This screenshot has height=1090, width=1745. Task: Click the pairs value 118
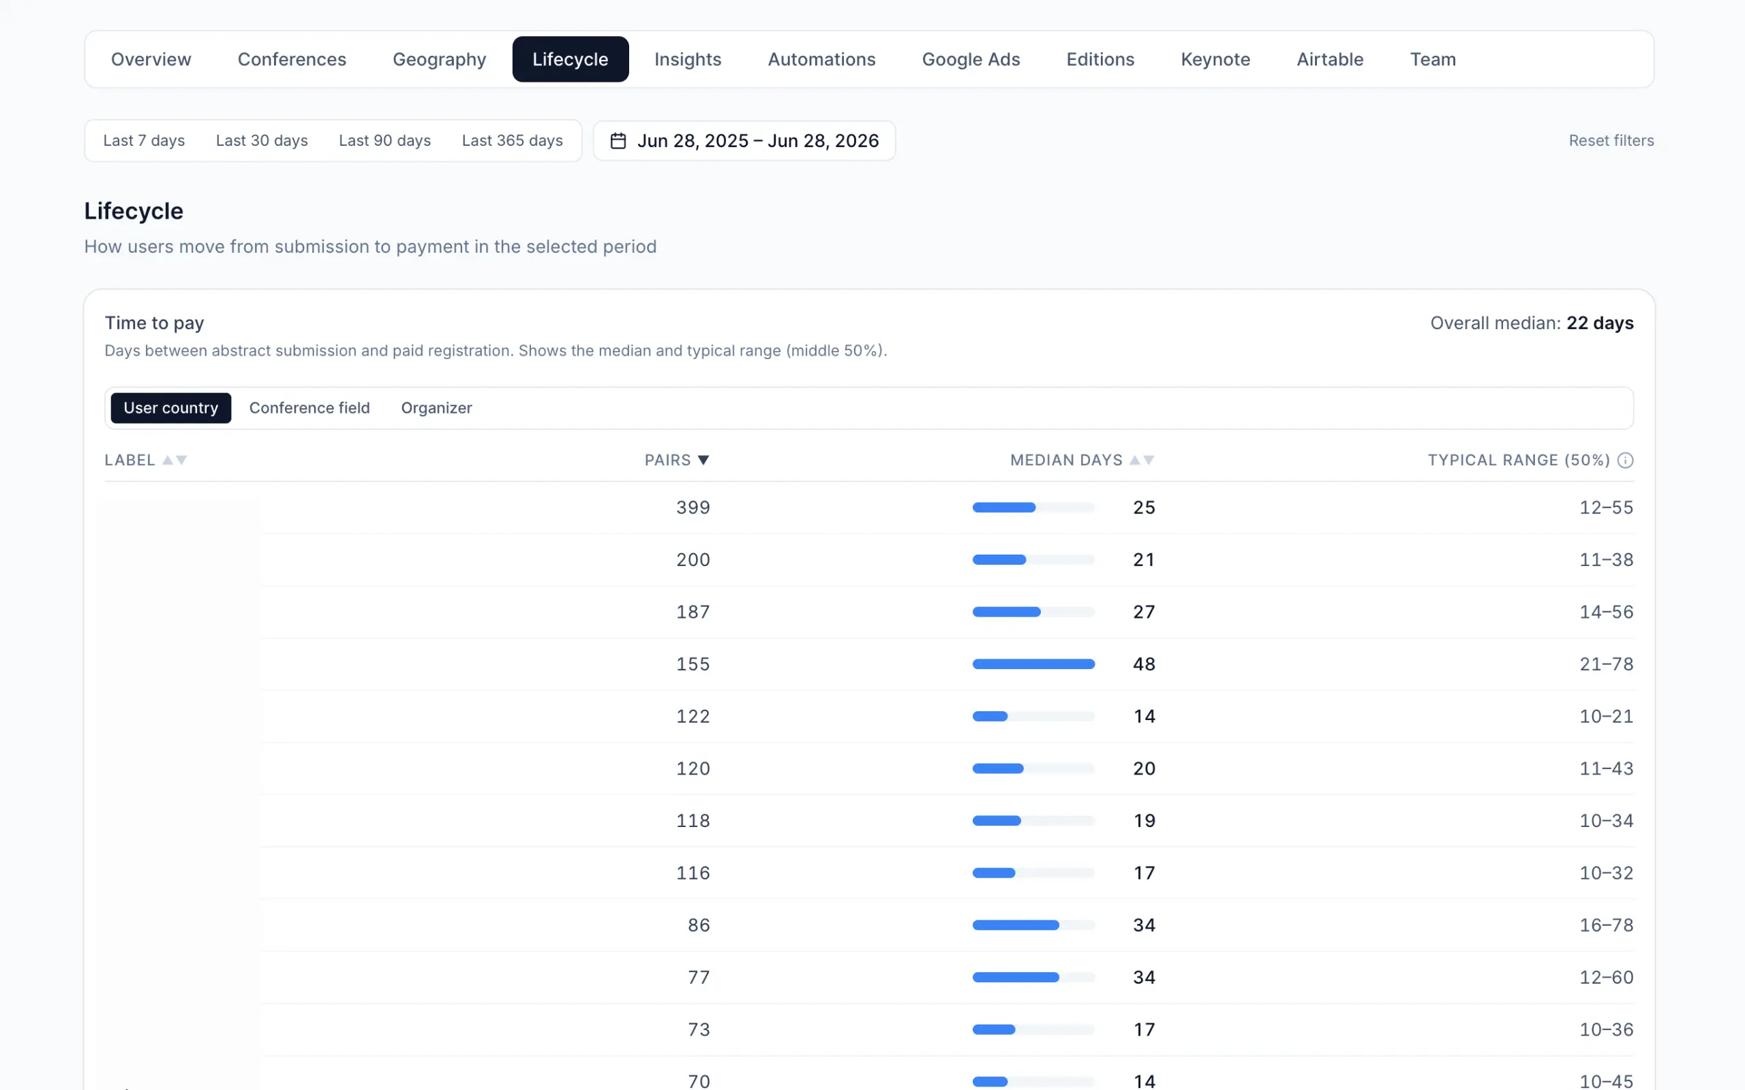pos(693,820)
